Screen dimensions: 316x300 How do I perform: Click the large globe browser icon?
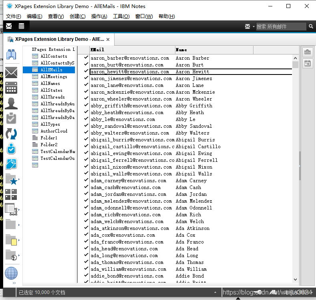(11, 273)
